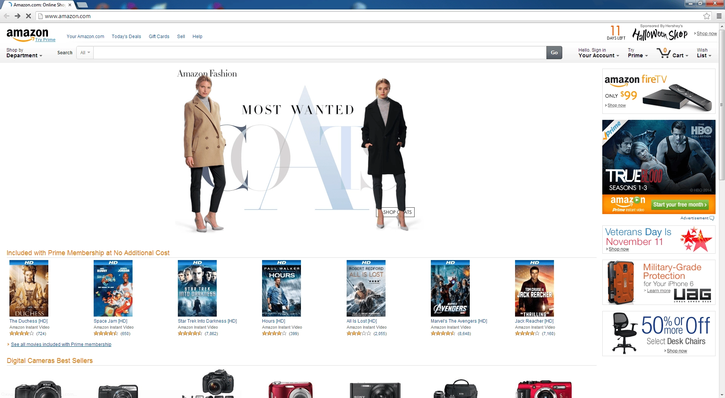This screenshot has width=725, height=398.
Task: Click Star Trek Into Darkness poster
Action: point(197,288)
